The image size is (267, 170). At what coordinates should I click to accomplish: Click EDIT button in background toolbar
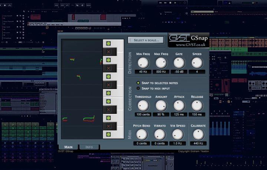pos(63,5)
